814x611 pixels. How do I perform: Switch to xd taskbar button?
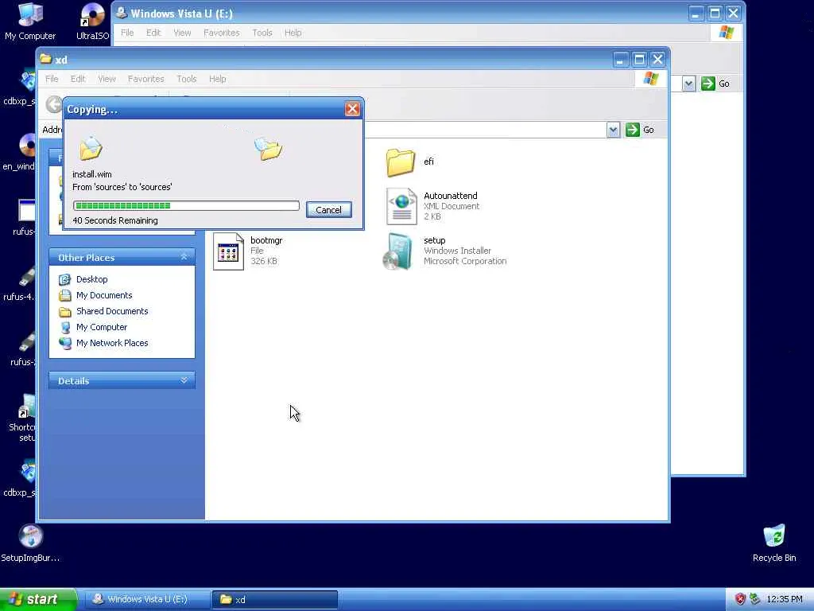coord(274,599)
